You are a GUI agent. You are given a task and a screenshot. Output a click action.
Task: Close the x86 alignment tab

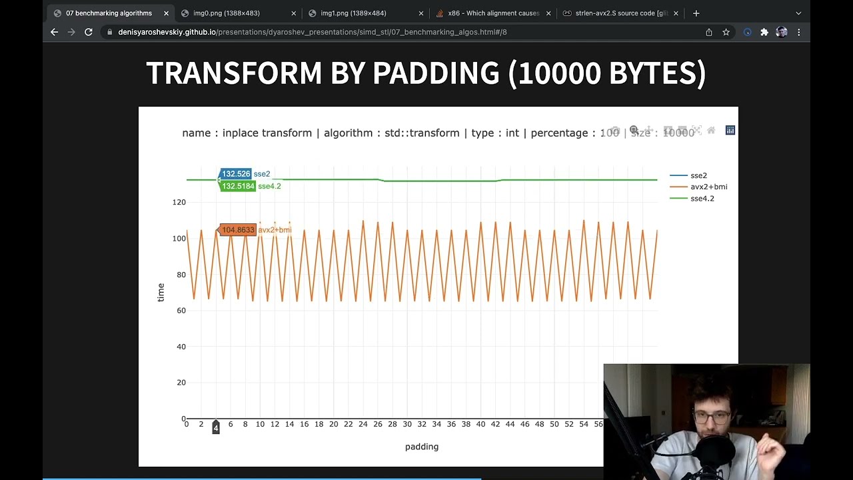click(548, 13)
